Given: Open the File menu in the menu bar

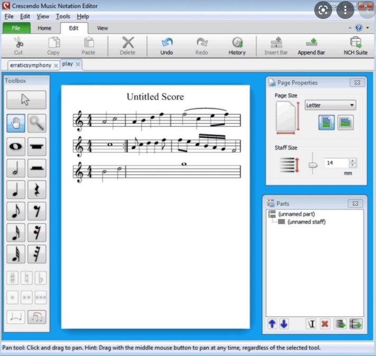Looking at the screenshot, I should pyautogui.click(x=9, y=16).
